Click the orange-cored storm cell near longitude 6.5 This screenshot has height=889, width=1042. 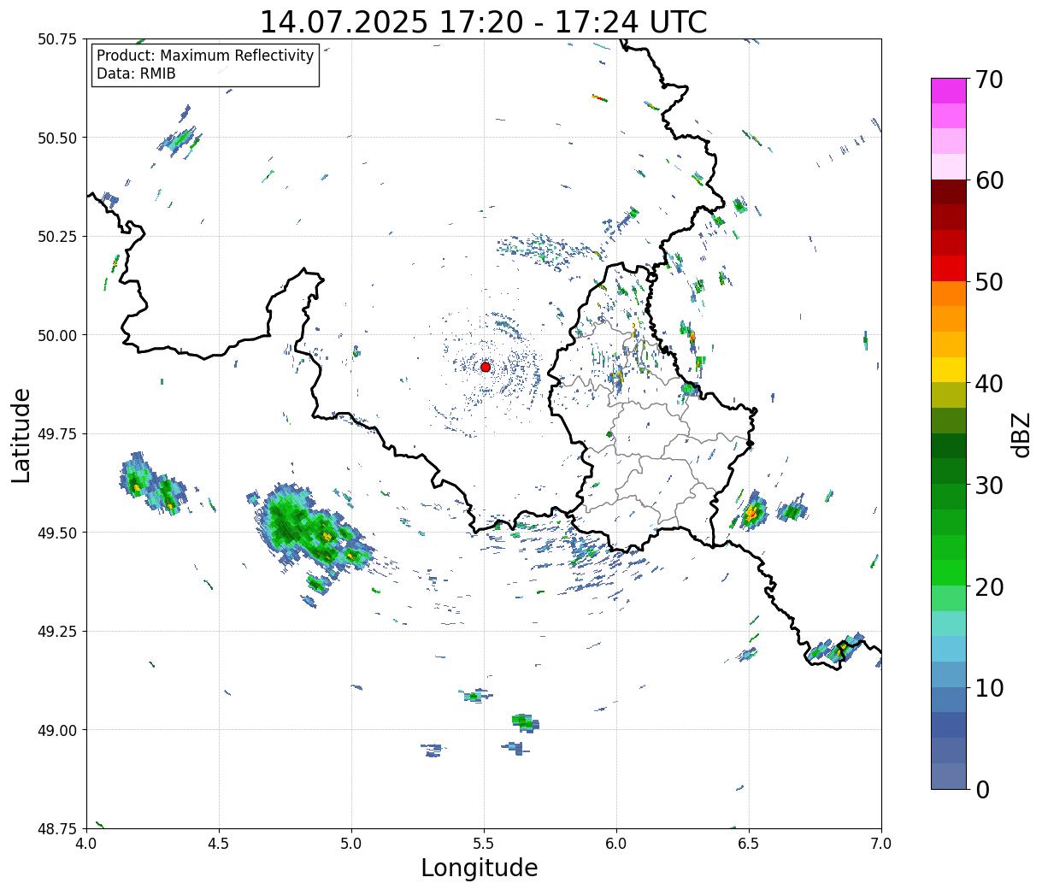click(x=752, y=512)
